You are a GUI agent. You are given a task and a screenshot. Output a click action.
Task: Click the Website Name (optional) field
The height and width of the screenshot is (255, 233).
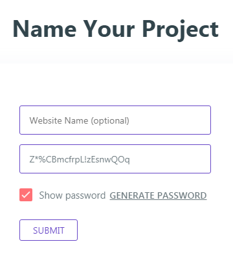click(x=115, y=120)
